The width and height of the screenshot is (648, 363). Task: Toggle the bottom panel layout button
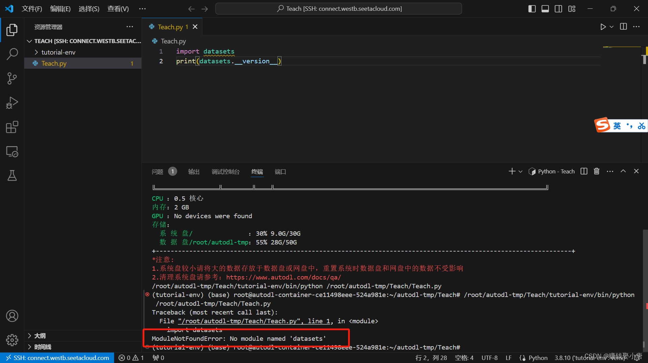(x=545, y=9)
